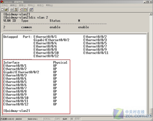Click 'Ethernet0/0/11' in the Untagged Port list
Image resolution: width=153 pixels, height=121 pixels.
click(96, 53)
